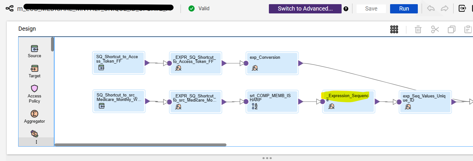
Task: Click the Save button
Action: pyautogui.click(x=371, y=9)
